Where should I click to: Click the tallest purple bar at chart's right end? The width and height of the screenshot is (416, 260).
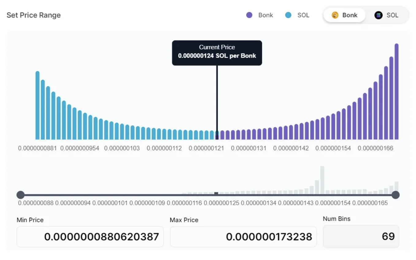[396, 92]
